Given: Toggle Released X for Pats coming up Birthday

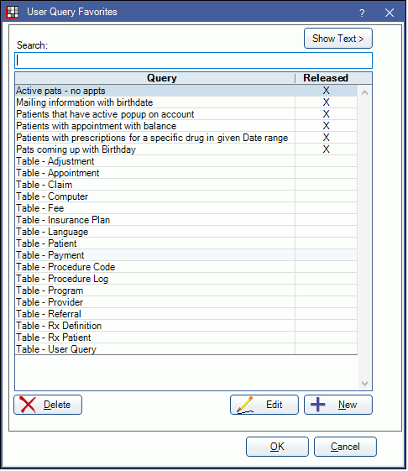Looking at the screenshot, I should coord(327,149).
